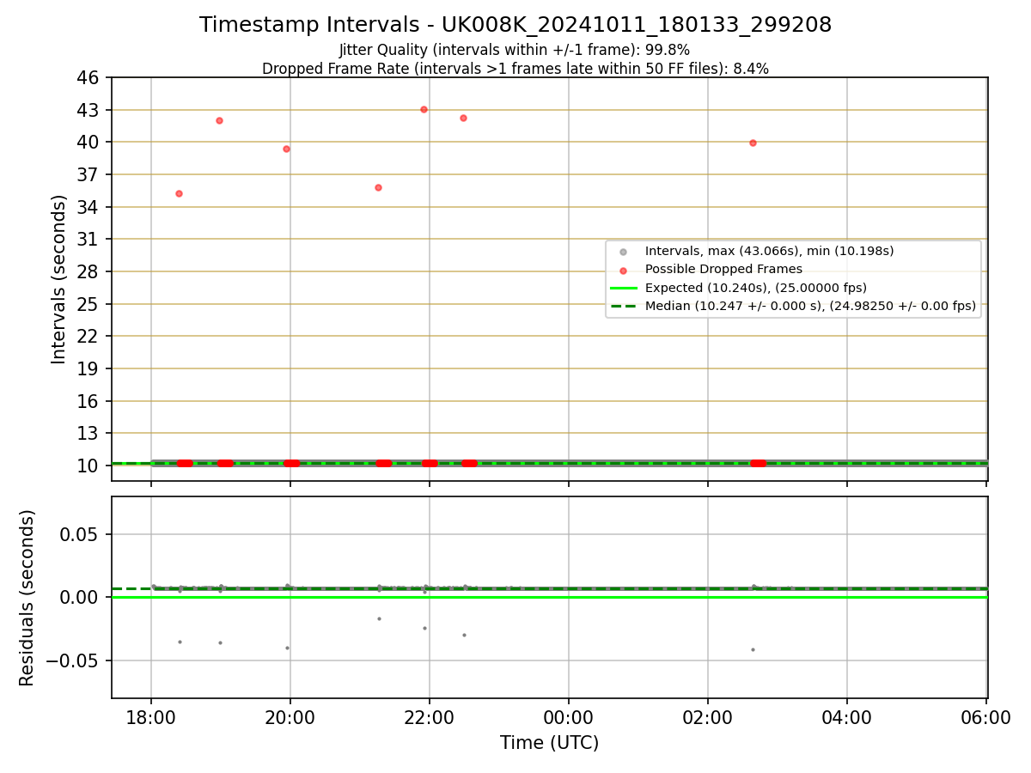This screenshot has height=773, width=1031.
Task: Click the red point near 42 seconds around 22:30
Action: (x=463, y=118)
